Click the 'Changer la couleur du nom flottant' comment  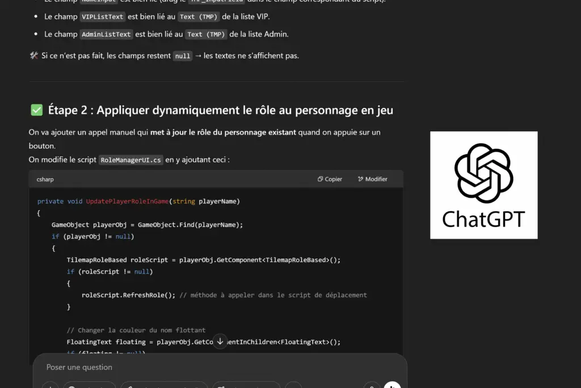(136, 330)
